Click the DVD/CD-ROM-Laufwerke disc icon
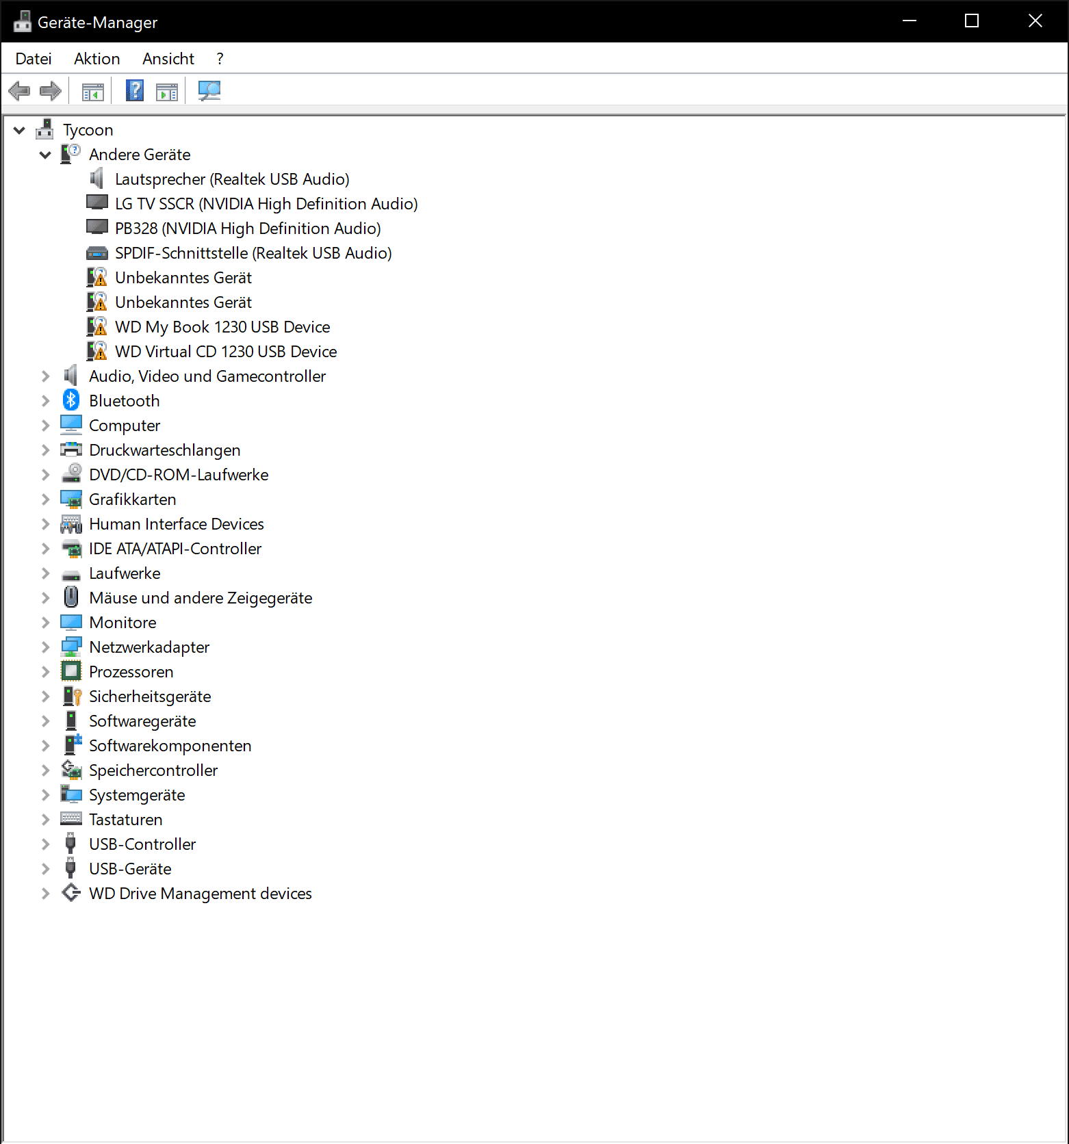Image resolution: width=1069 pixels, height=1144 pixels. (x=72, y=473)
